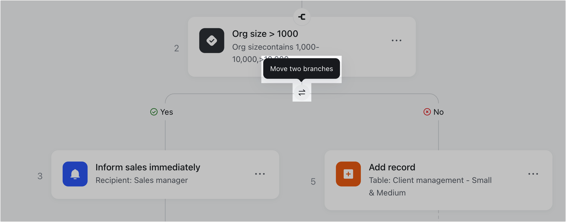
Task: Click the swap arrows icon between the branches
Action: pyautogui.click(x=302, y=92)
